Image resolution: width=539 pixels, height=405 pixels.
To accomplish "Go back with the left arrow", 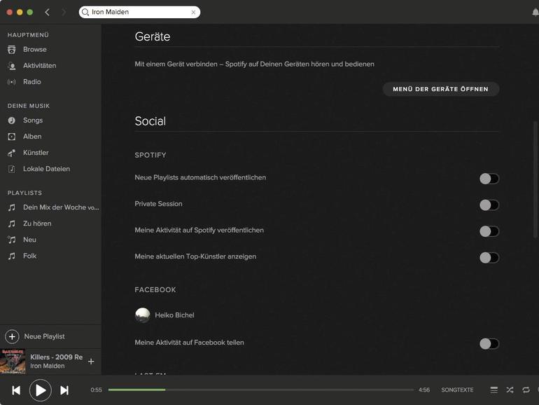I will [x=47, y=13].
